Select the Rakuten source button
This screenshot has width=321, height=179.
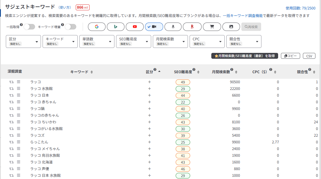[192, 27]
